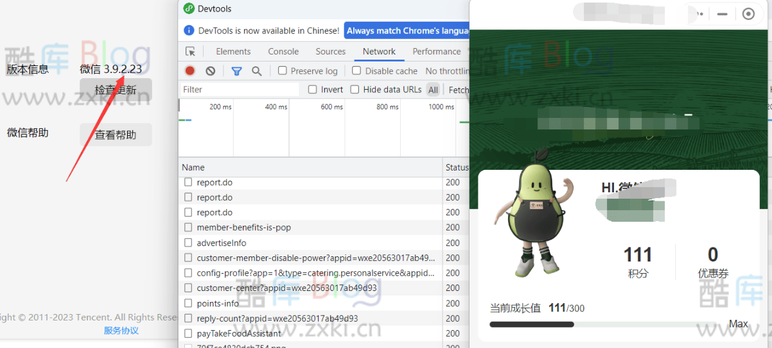Open the Sources tab
This screenshot has width=772, height=348.
point(331,51)
